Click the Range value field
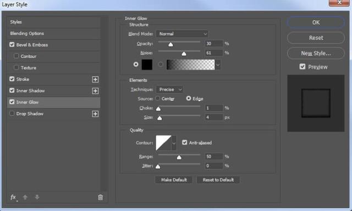Screen dimensions: 352x211 coord(214,156)
